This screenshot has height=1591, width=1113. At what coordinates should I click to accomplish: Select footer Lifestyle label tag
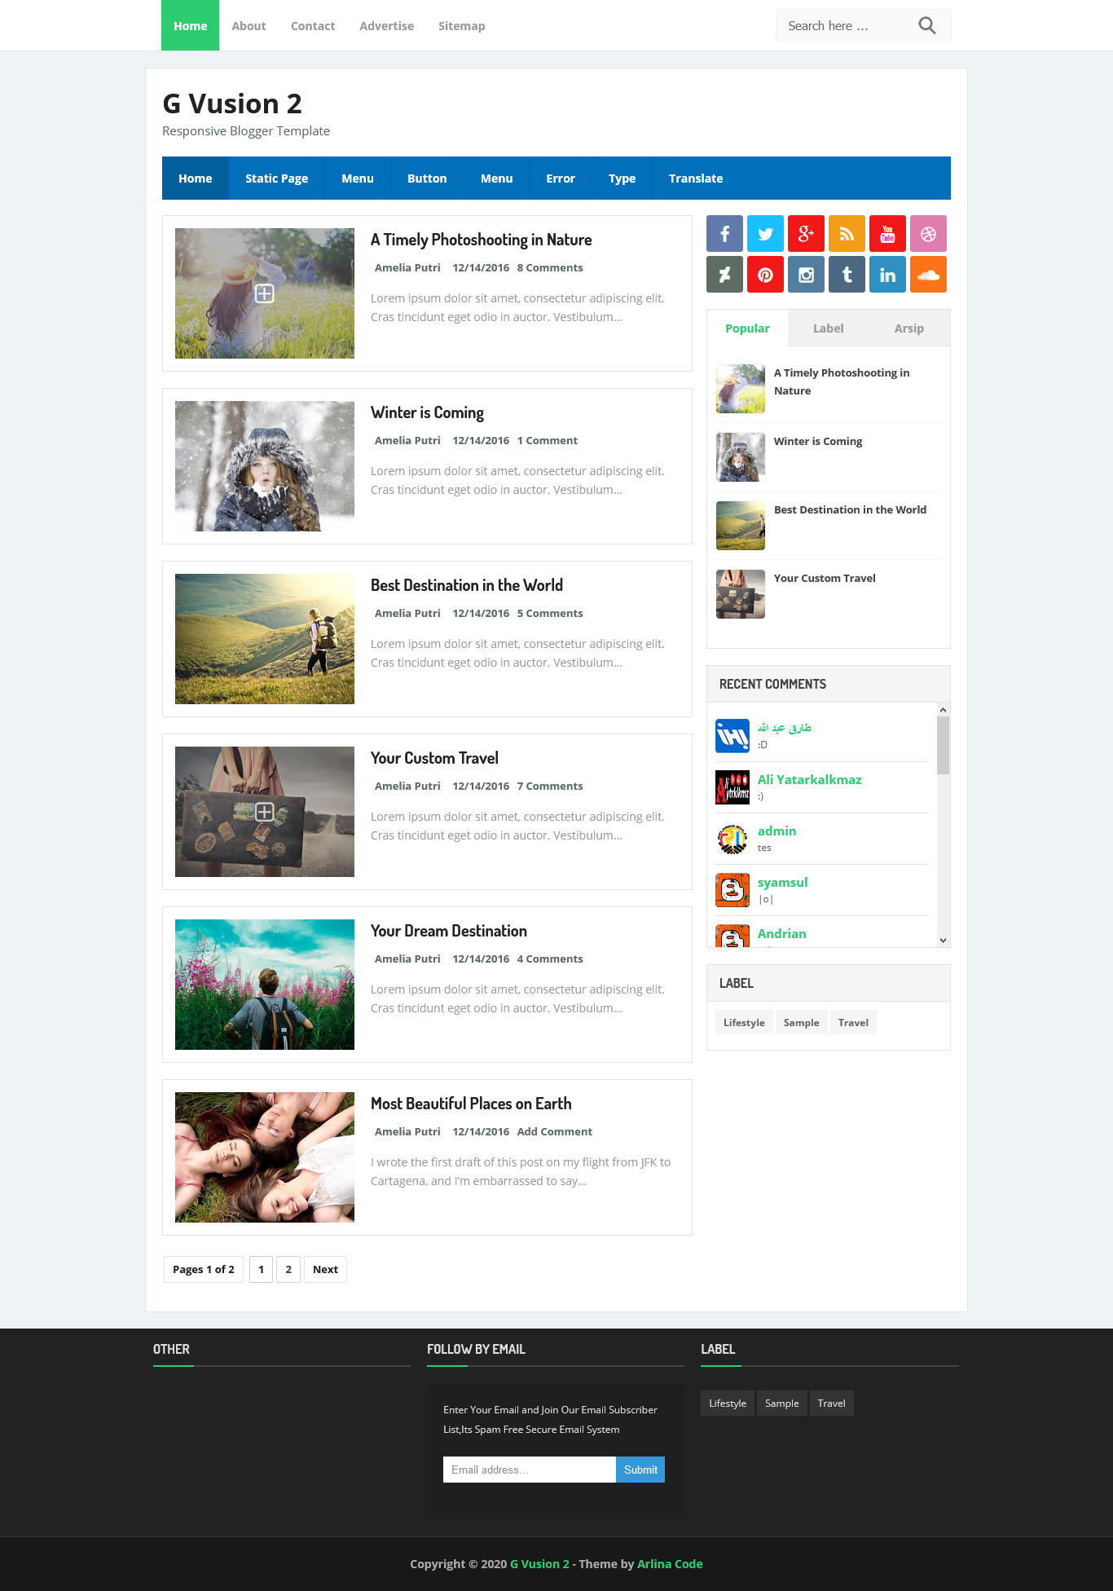pos(728,1403)
